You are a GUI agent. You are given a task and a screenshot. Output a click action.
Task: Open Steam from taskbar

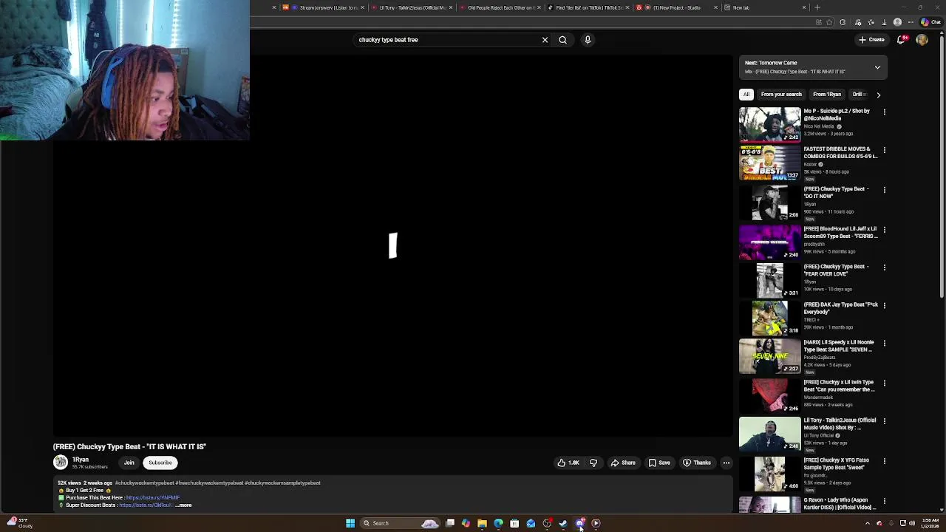point(563,523)
